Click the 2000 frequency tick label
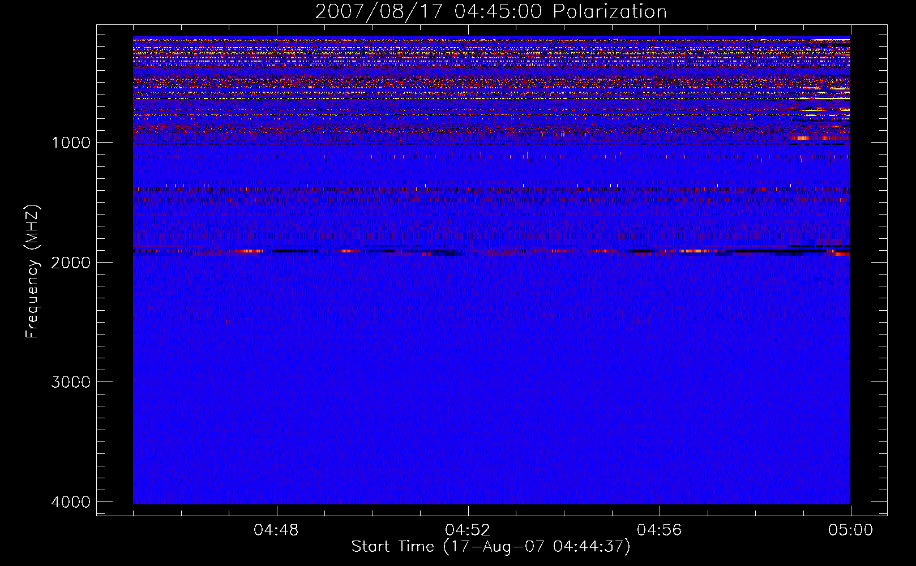The image size is (916, 566). click(x=71, y=262)
